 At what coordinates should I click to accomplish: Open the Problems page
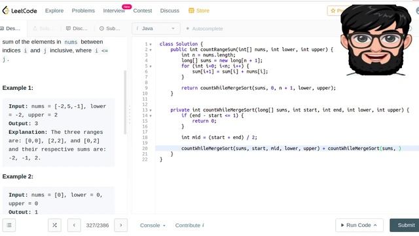83,10
